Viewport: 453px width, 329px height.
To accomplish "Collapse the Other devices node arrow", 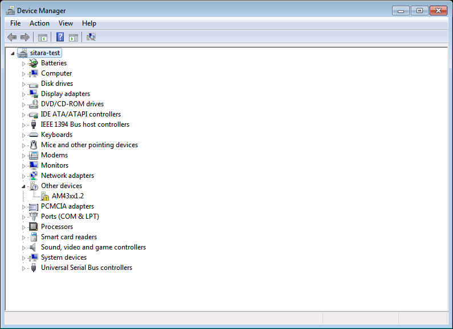I will [24, 186].
